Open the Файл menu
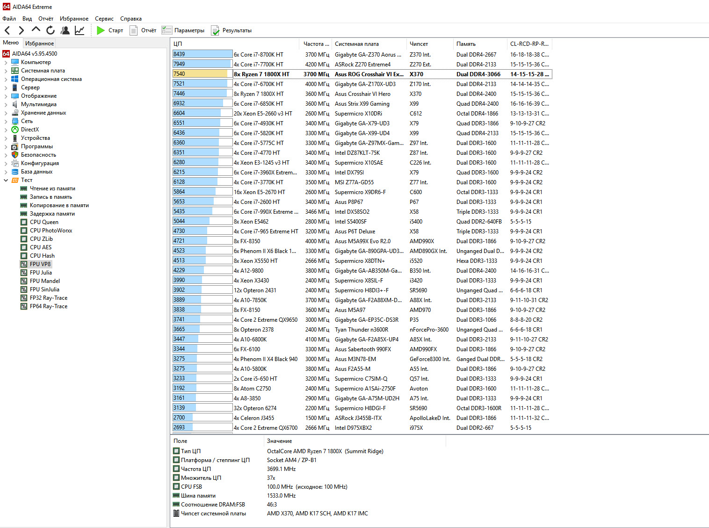 click(9, 19)
